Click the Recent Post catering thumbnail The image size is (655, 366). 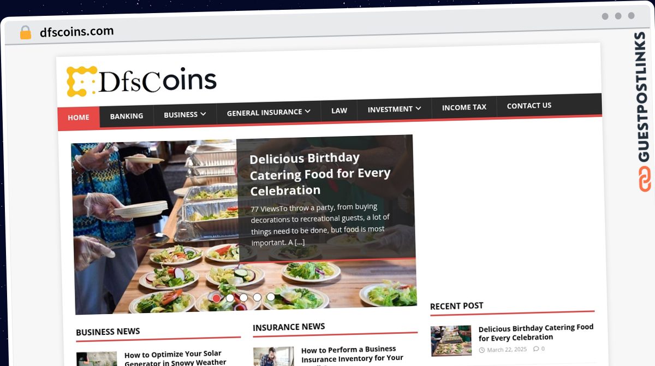(451, 341)
